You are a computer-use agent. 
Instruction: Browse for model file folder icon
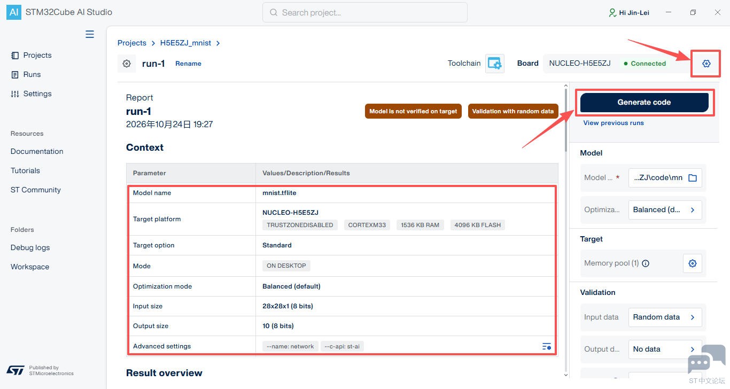693,178
